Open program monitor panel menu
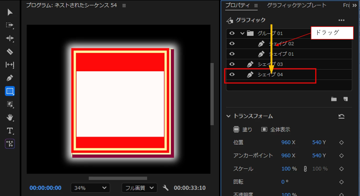The image size is (360, 196). pyautogui.click(x=124, y=6)
